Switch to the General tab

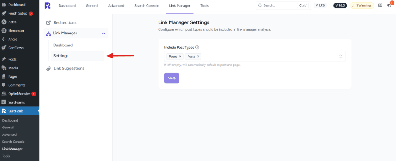[92, 5]
